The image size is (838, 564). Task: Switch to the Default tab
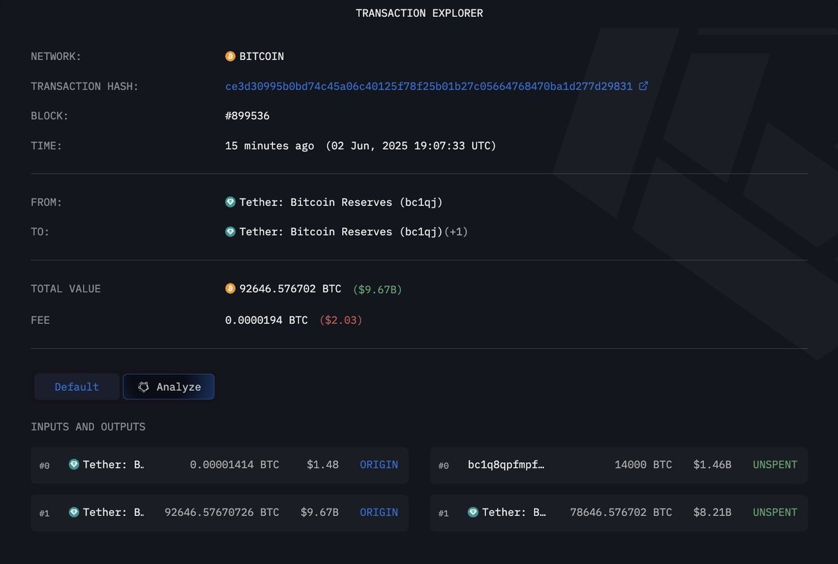[77, 387]
